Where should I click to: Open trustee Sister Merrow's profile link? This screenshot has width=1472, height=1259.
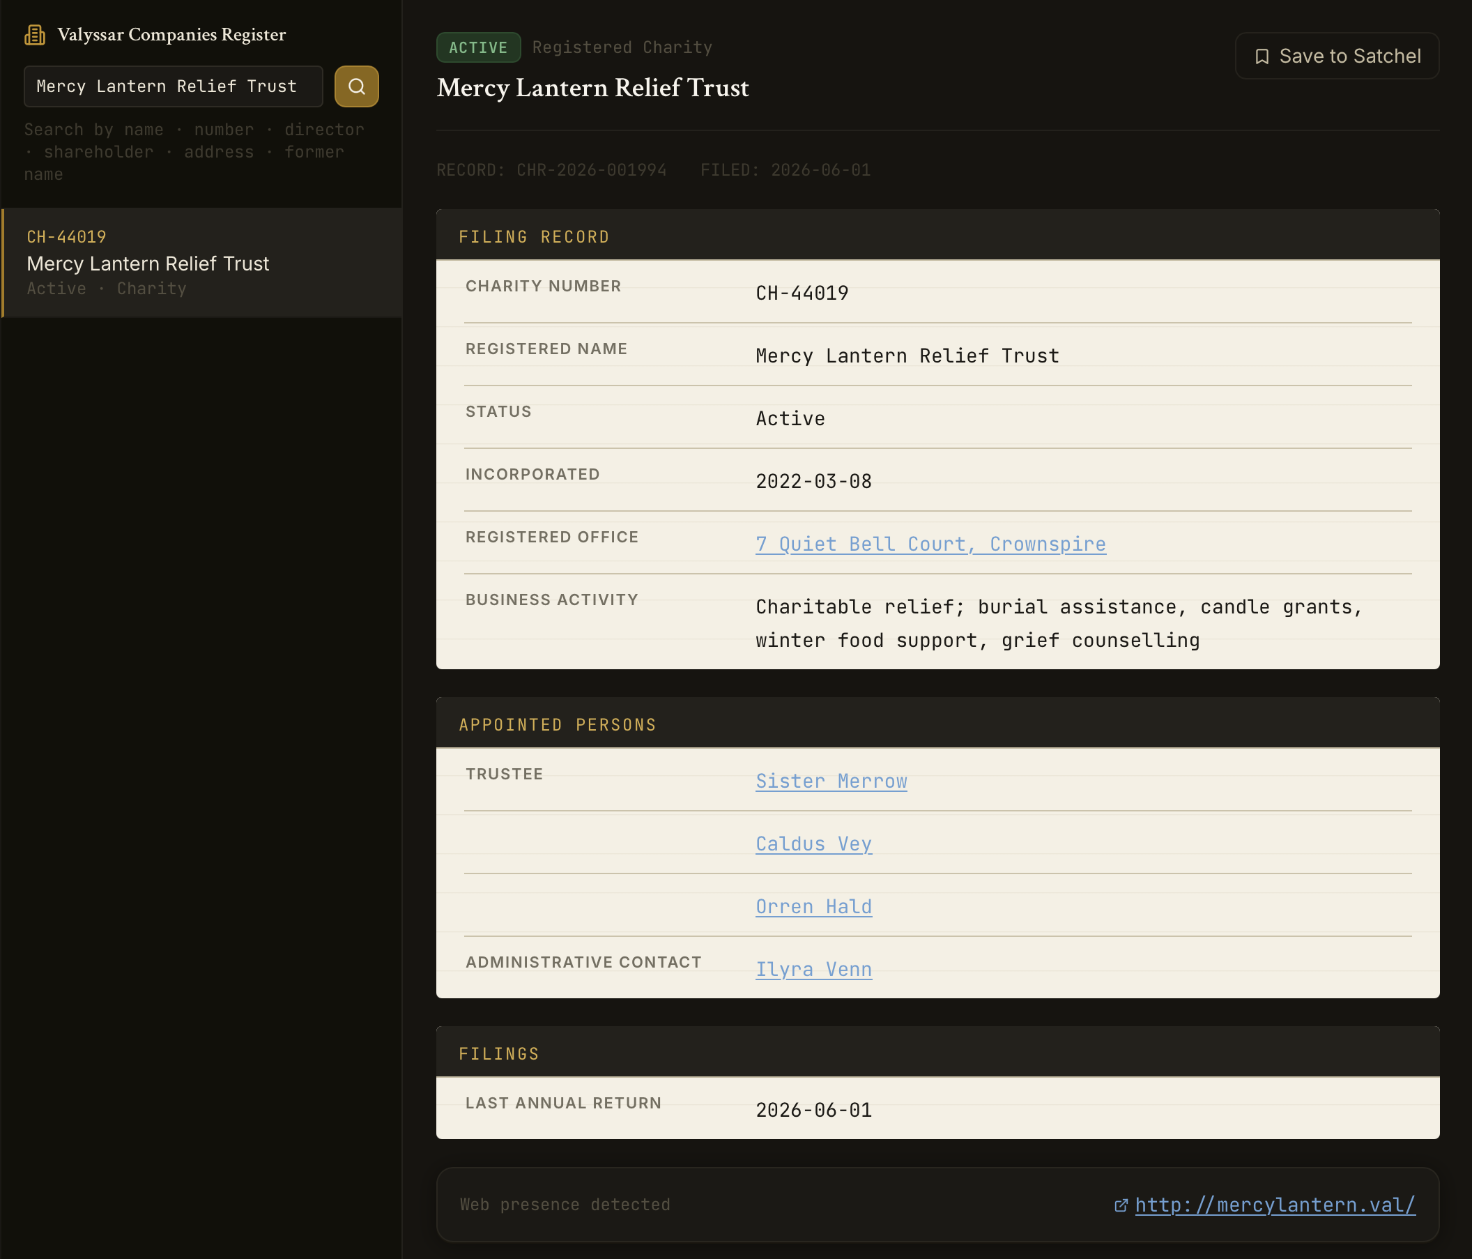(x=831, y=781)
